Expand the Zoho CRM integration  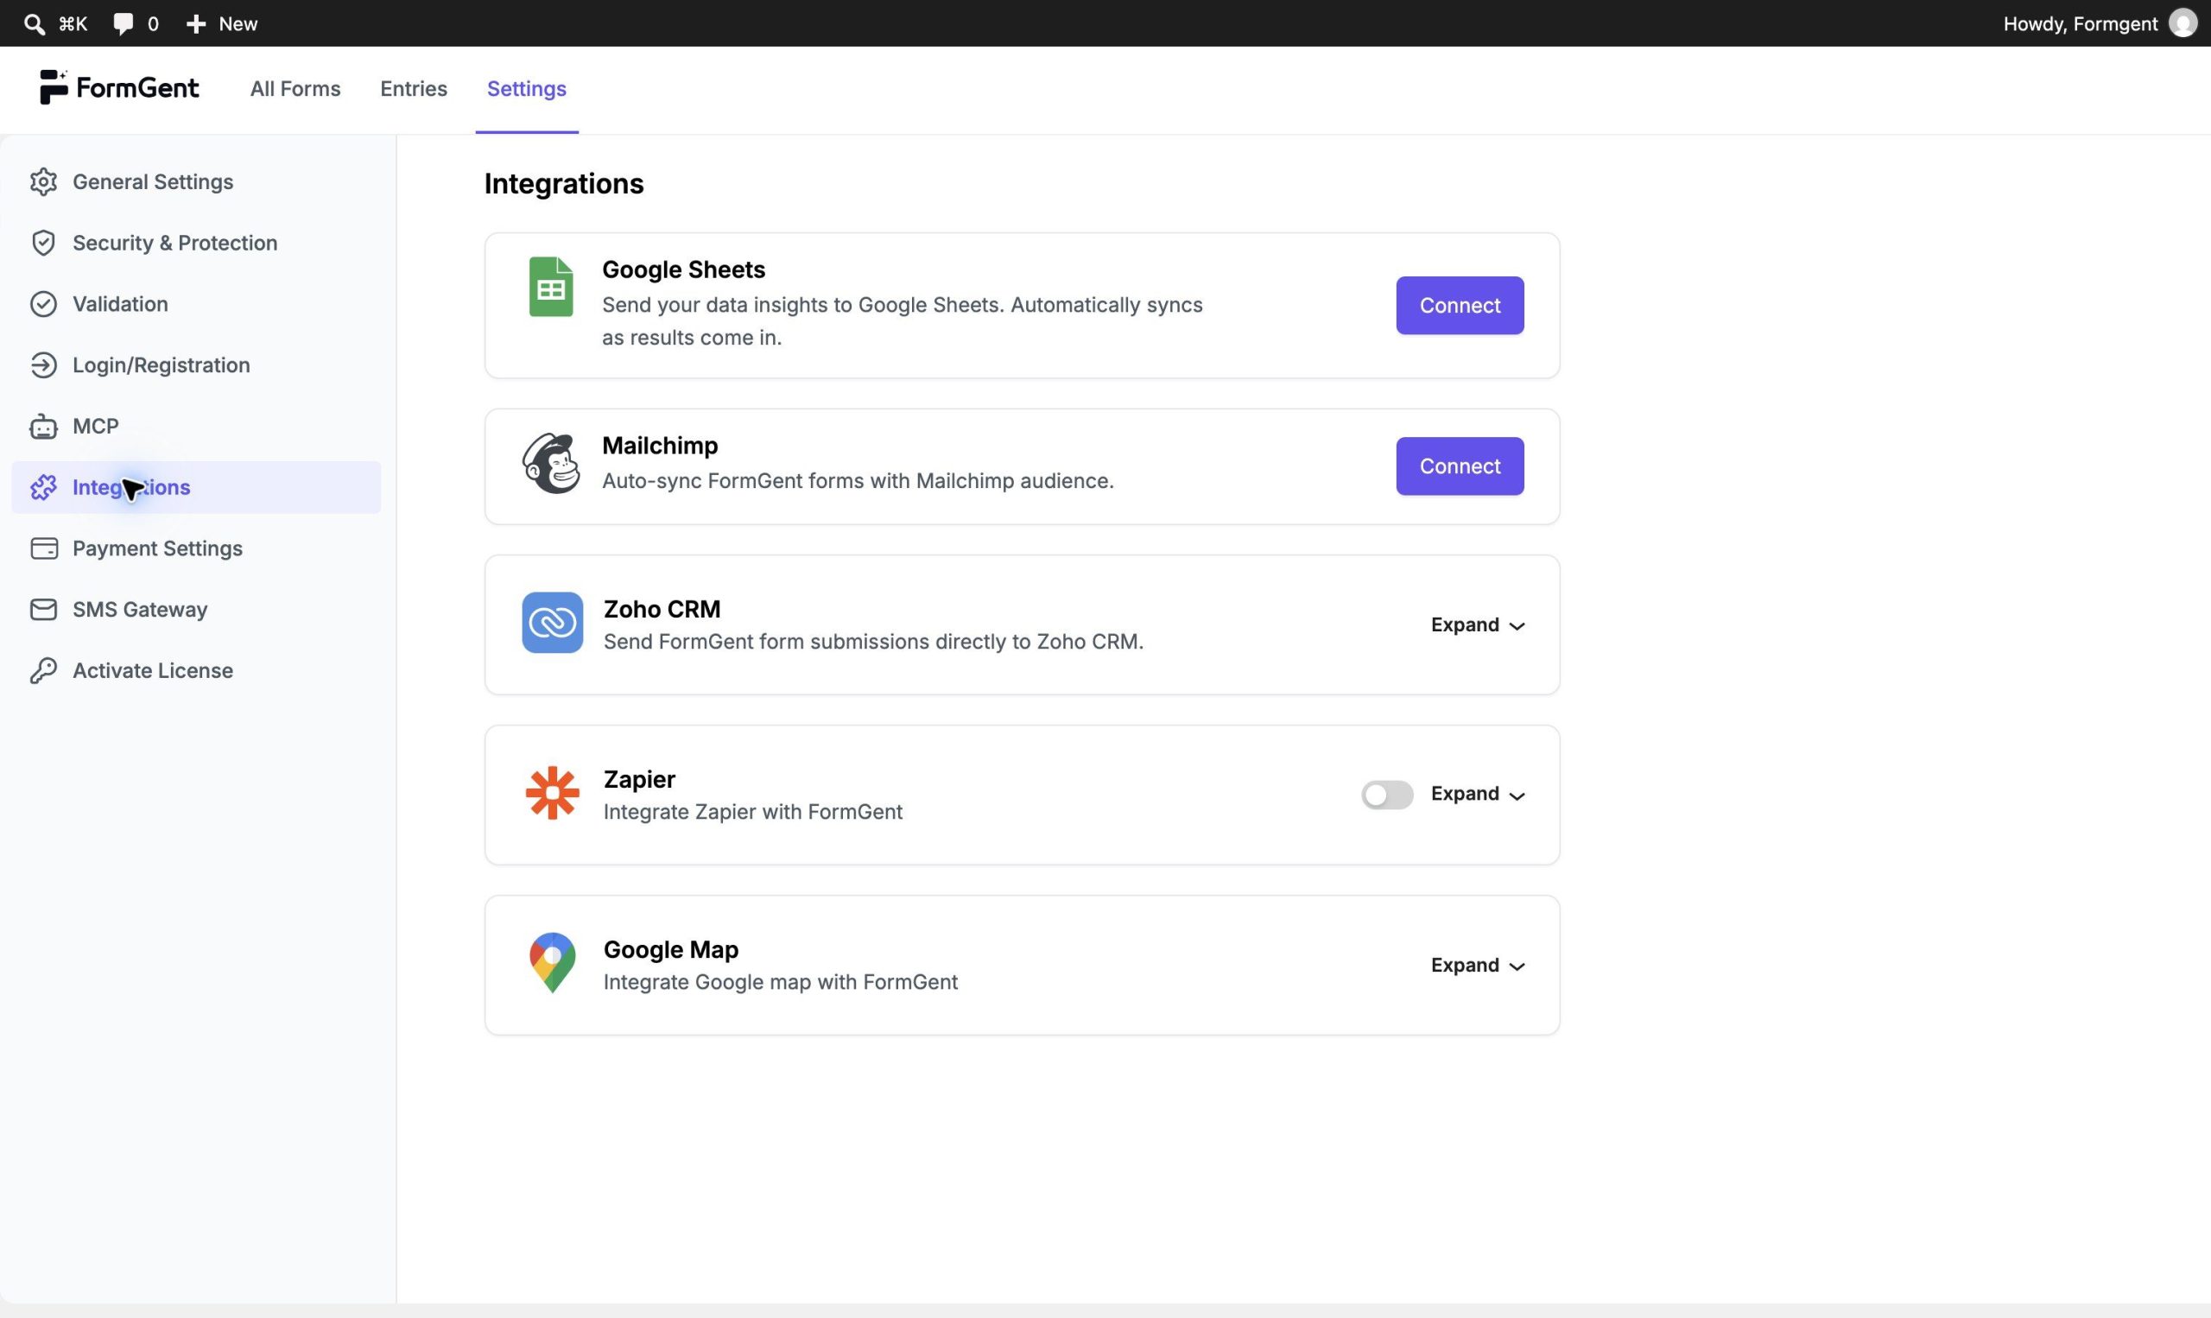point(1478,625)
